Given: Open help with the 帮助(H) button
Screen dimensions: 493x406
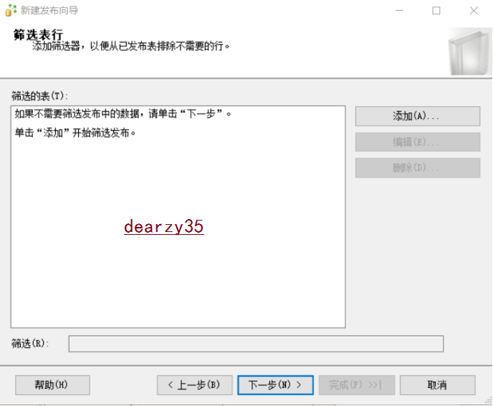Looking at the screenshot, I should pyautogui.click(x=52, y=385).
